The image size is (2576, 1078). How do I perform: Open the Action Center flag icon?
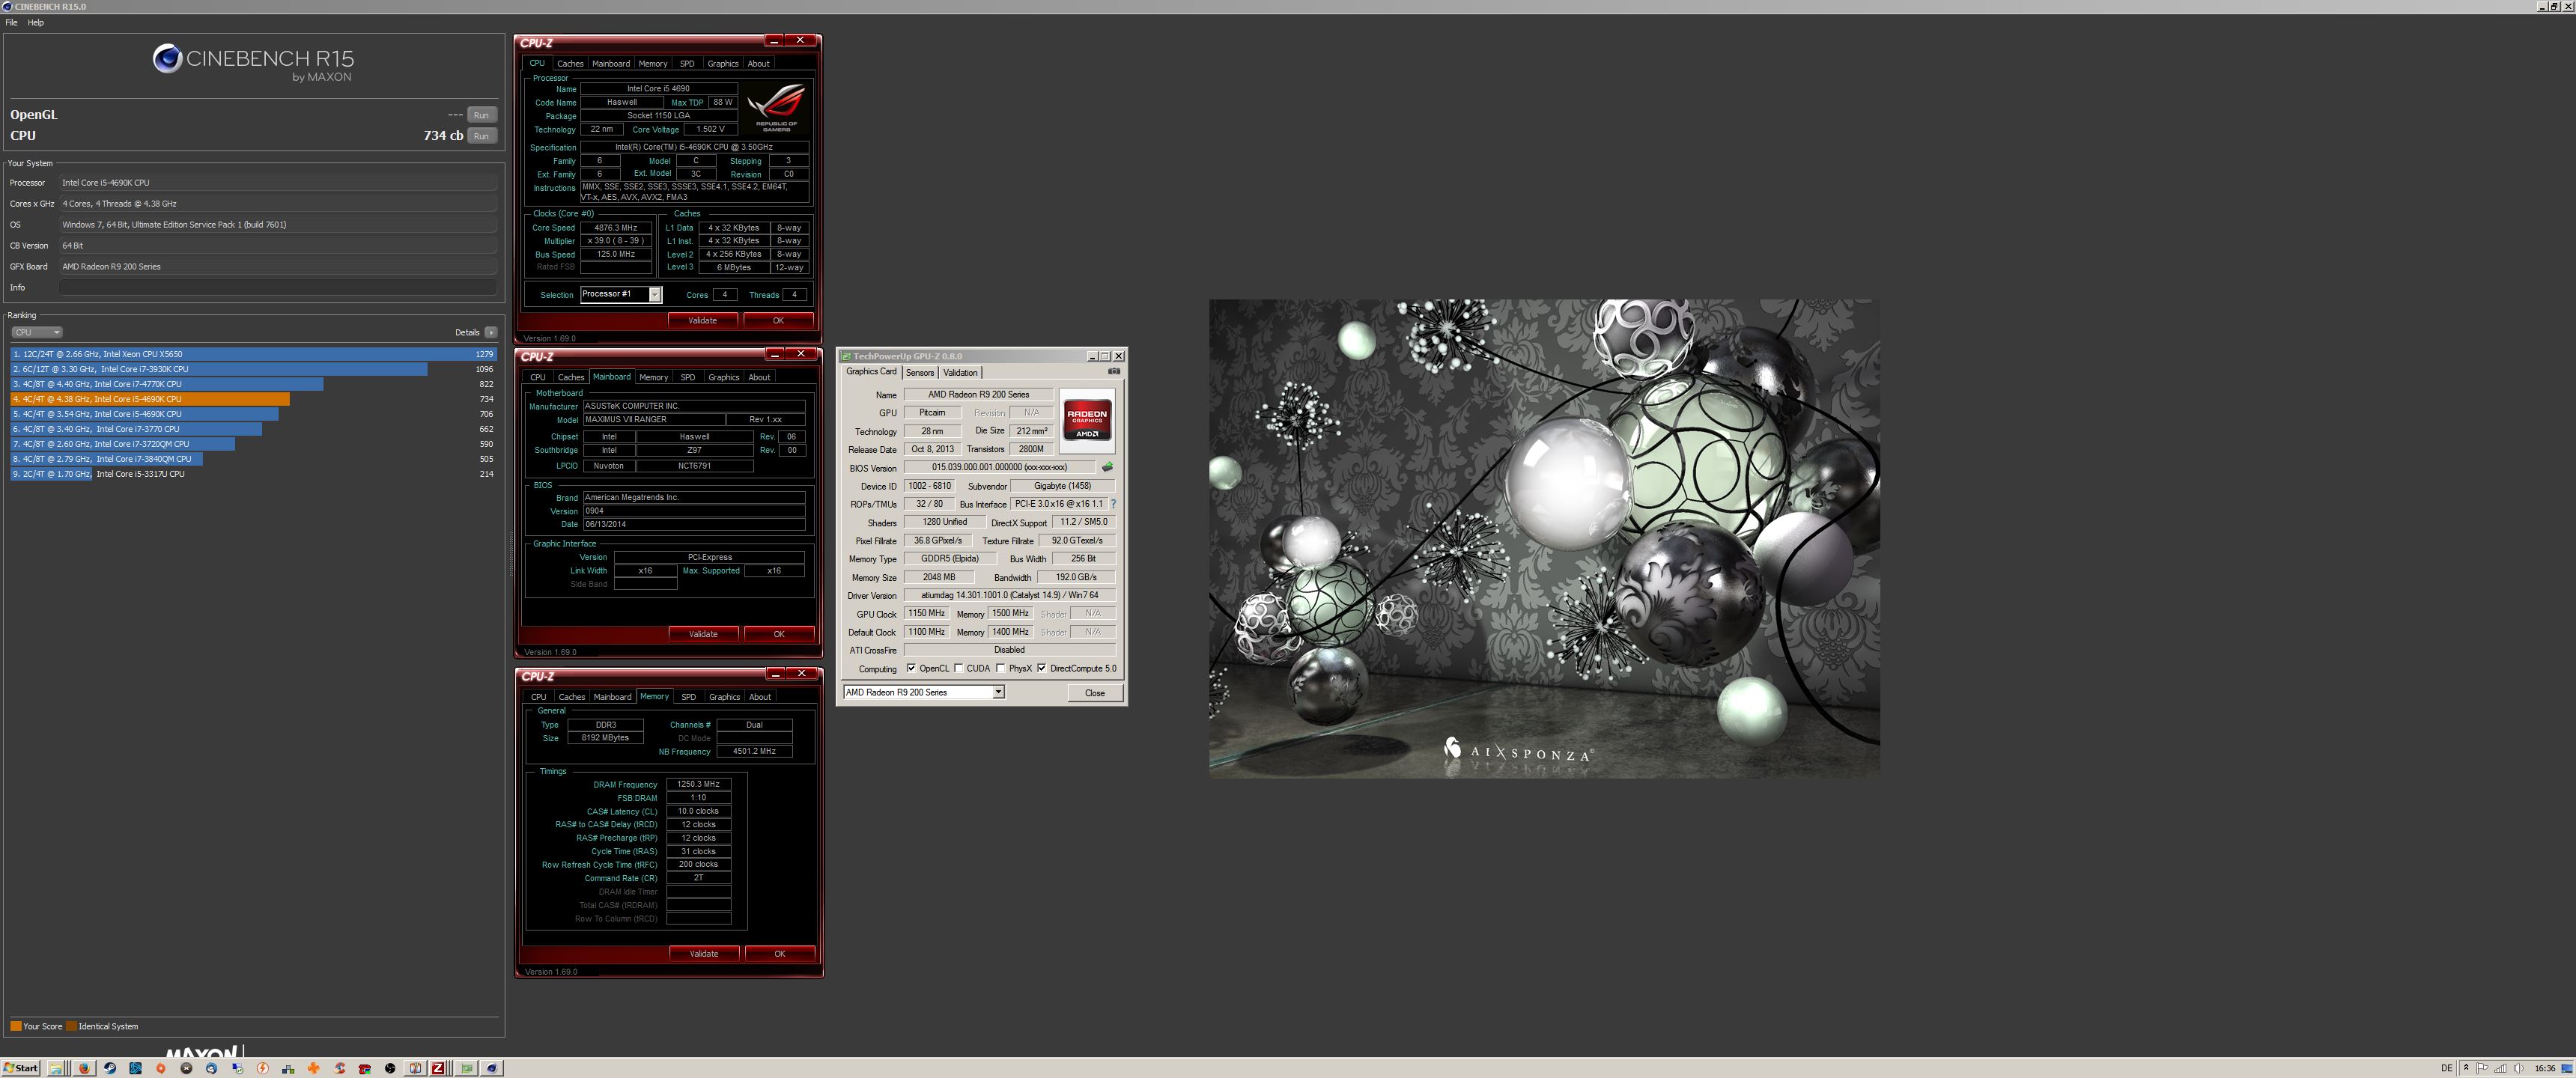[x=2482, y=1068]
